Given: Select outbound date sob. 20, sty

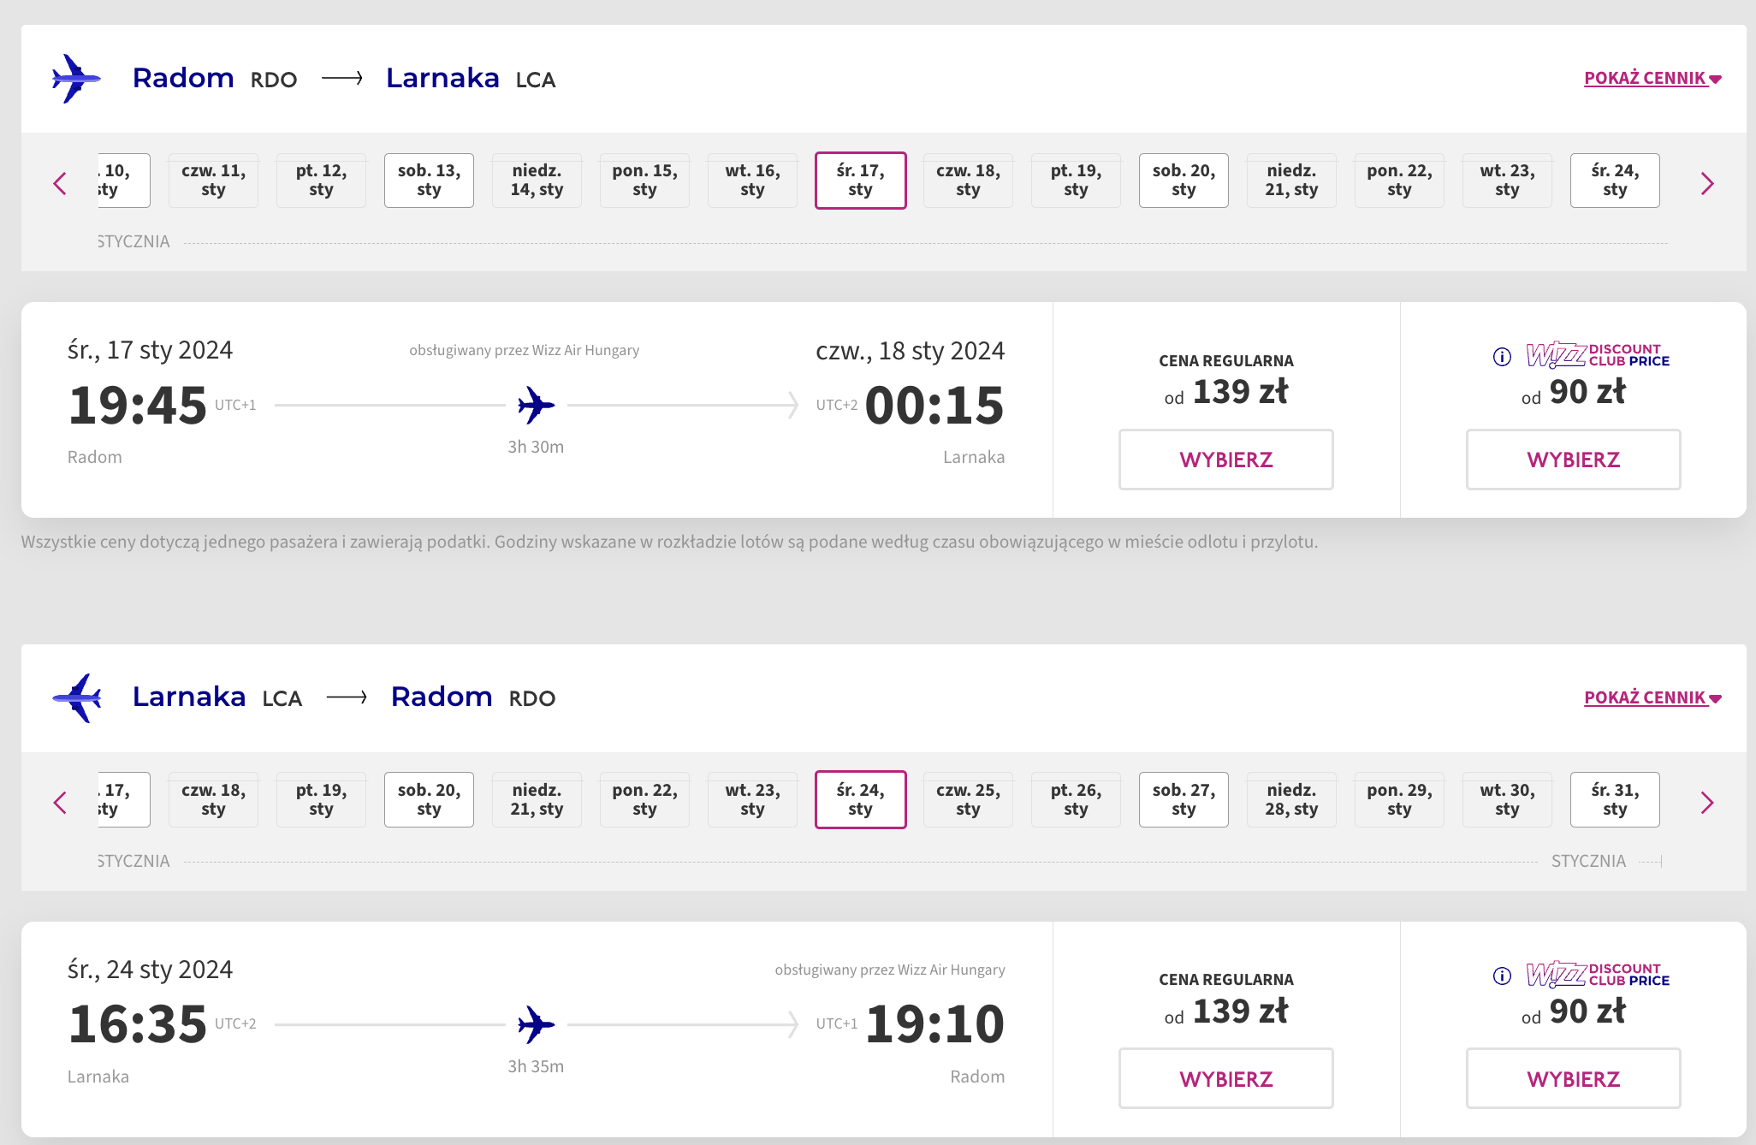Looking at the screenshot, I should (x=1184, y=181).
